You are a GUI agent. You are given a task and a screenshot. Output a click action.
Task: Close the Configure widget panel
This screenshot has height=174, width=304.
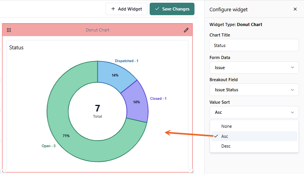pyautogui.click(x=295, y=9)
